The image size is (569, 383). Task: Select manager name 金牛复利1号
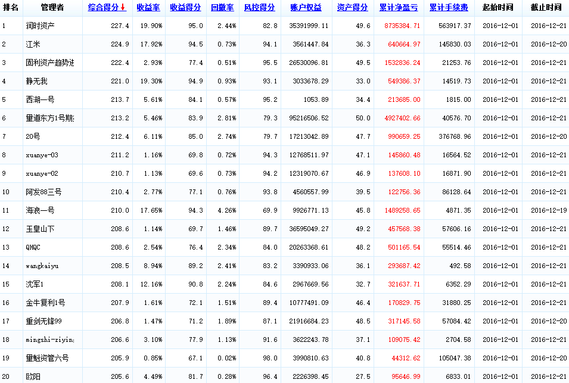[45, 303]
